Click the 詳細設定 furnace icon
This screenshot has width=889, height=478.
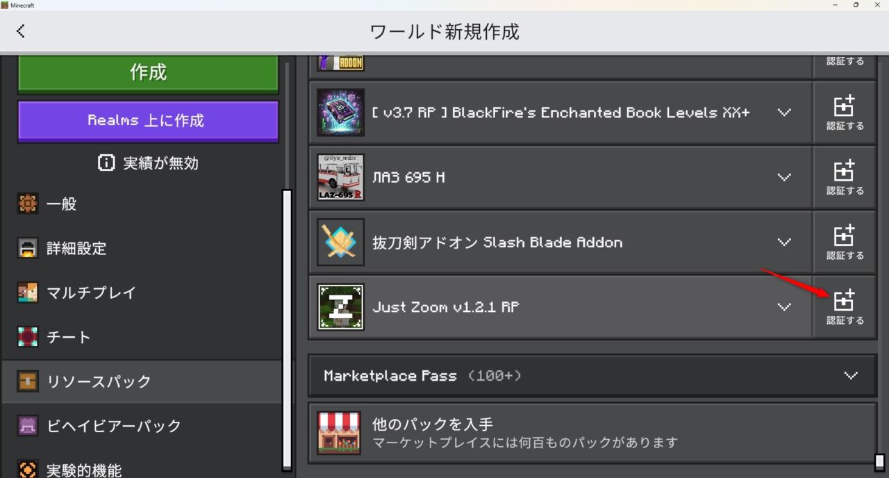click(28, 248)
